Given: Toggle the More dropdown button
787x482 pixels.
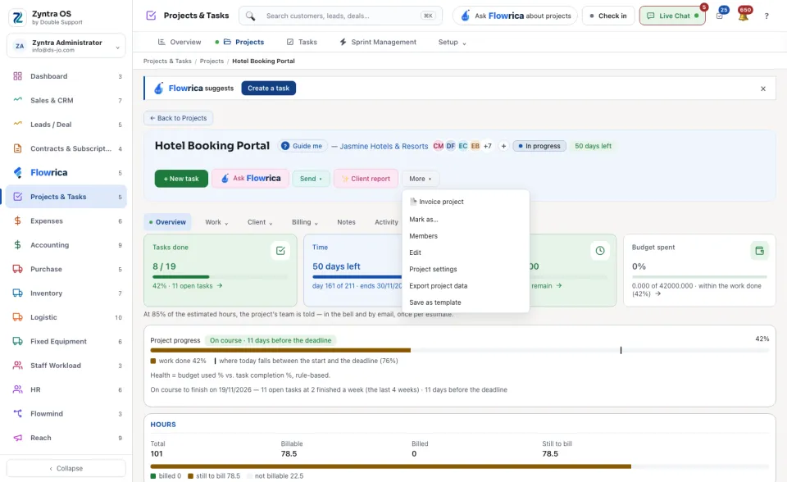Looking at the screenshot, I should coord(420,179).
